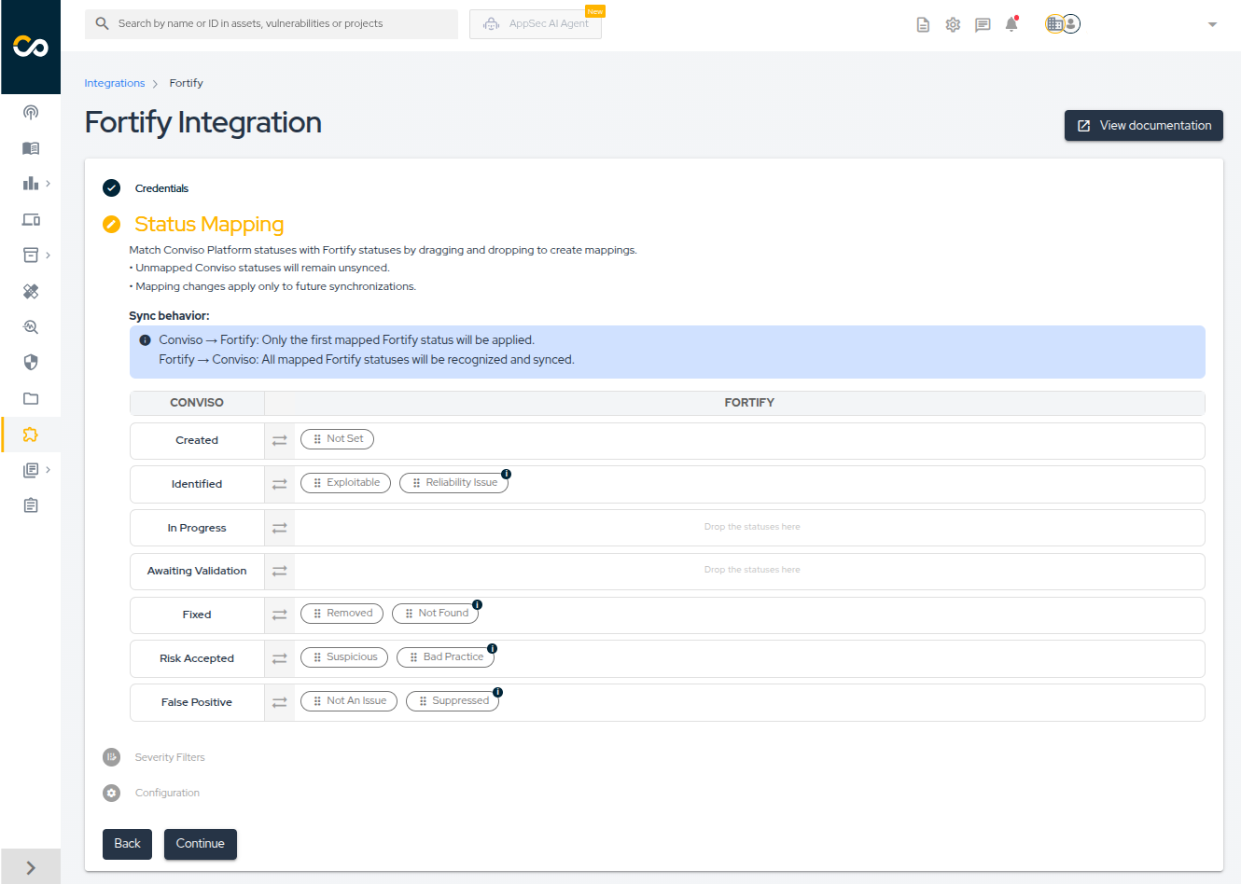Click the info badge on Suppressed chip

[497, 692]
